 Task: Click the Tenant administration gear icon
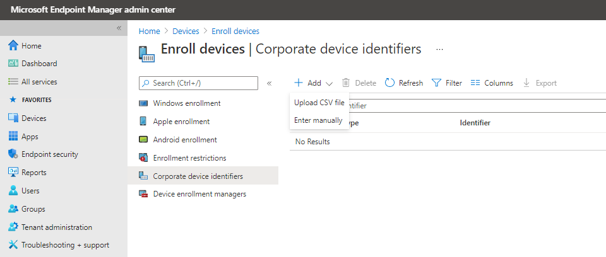click(13, 227)
